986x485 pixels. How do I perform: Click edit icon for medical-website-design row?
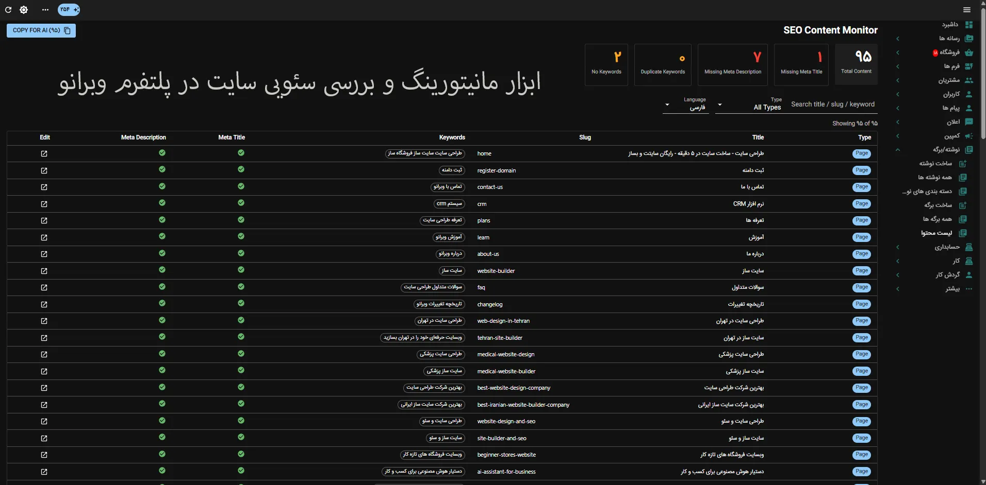44,354
